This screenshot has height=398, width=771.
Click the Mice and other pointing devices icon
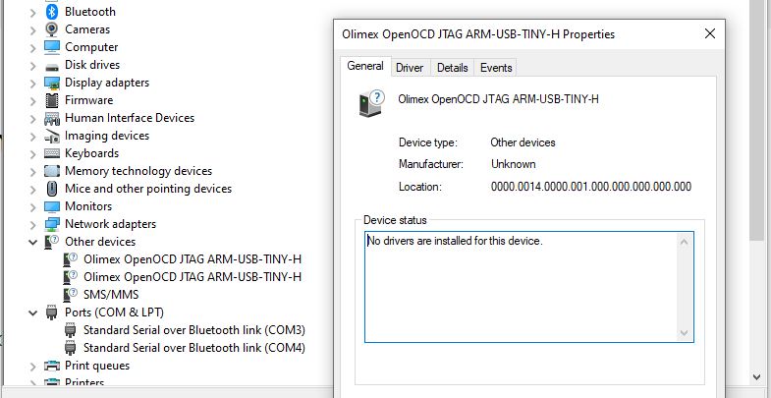[x=52, y=189]
